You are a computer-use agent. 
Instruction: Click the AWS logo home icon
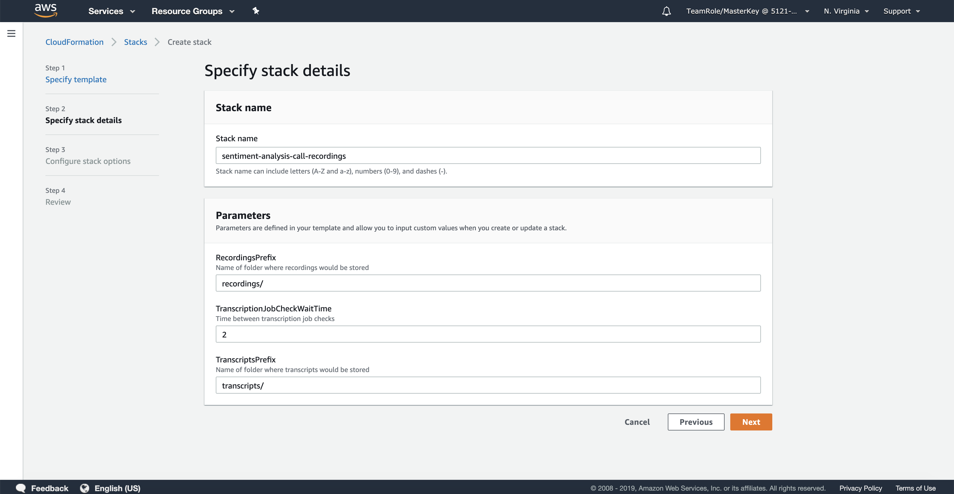tap(45, 10)
